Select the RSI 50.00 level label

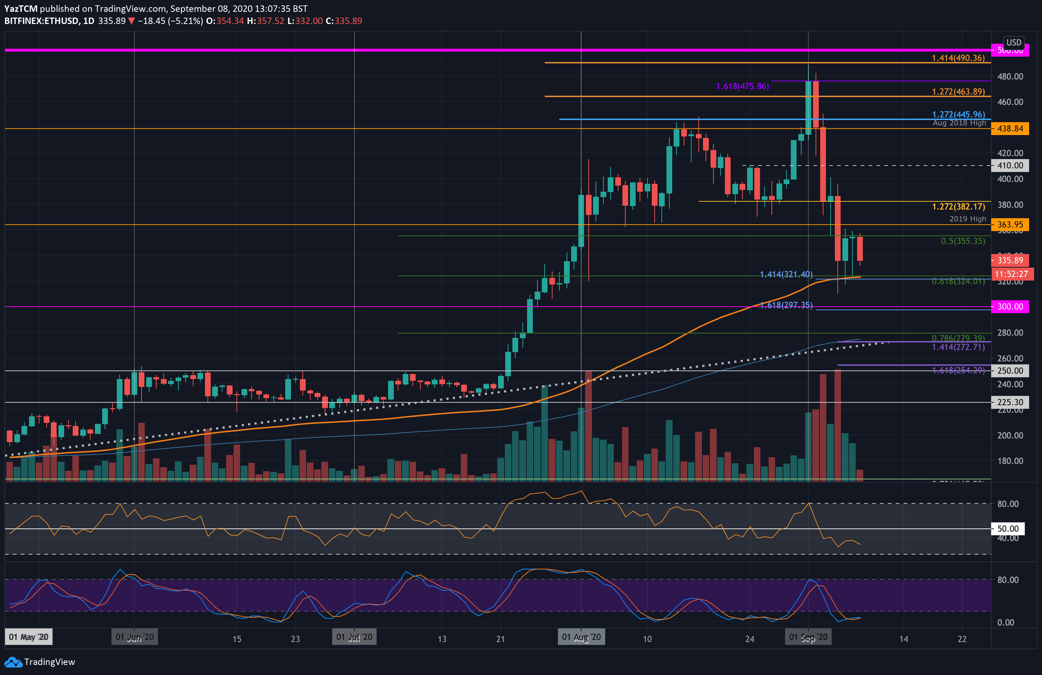pyautogui.click(x=1007, y=528)
